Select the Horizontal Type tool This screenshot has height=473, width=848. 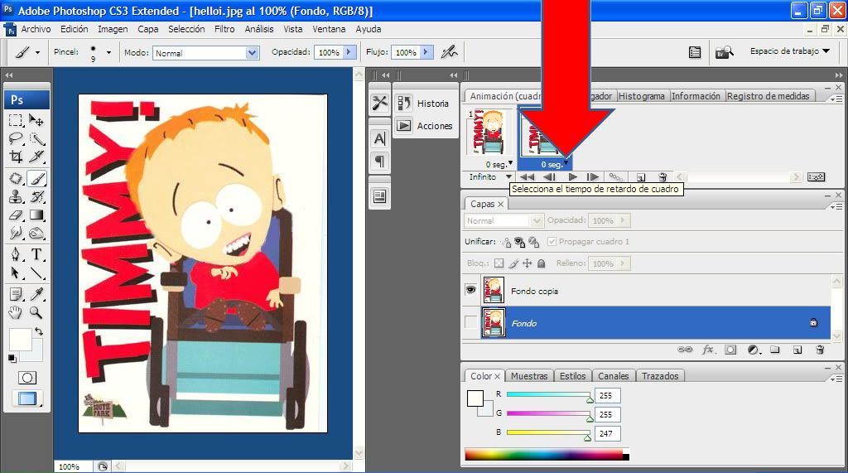(36, 254)
